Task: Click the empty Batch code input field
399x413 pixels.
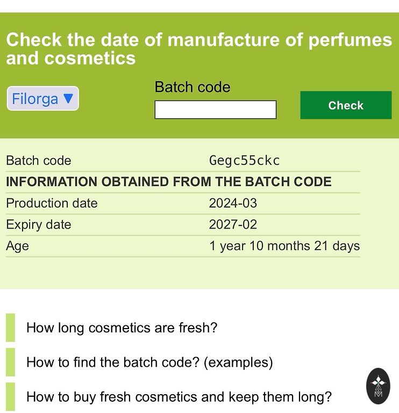Action: click(x=215, y=110)
